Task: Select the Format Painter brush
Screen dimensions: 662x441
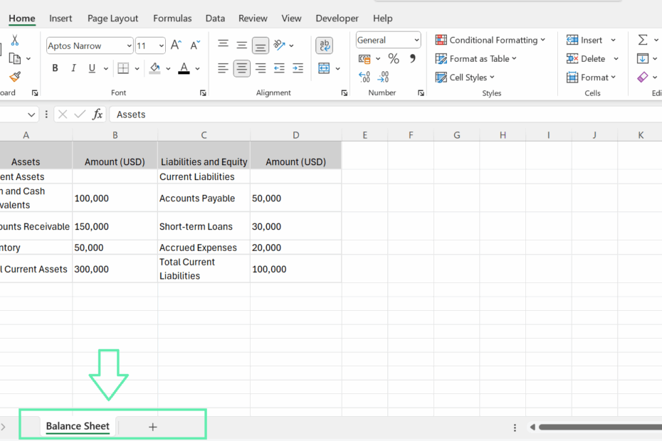Action: (15, 77)
